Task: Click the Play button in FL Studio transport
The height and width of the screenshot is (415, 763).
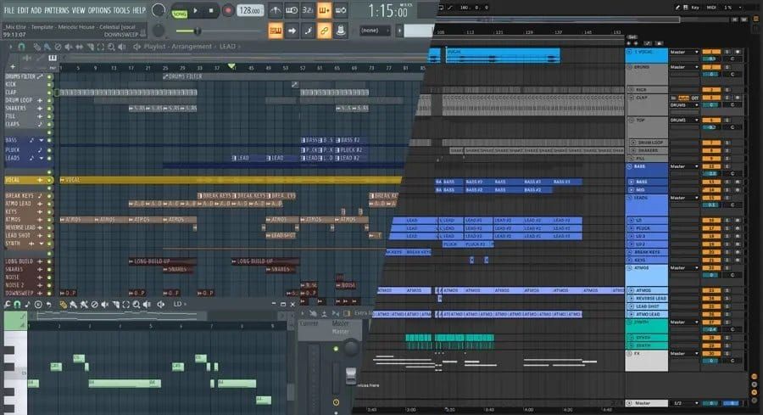Action: point(195,11)
